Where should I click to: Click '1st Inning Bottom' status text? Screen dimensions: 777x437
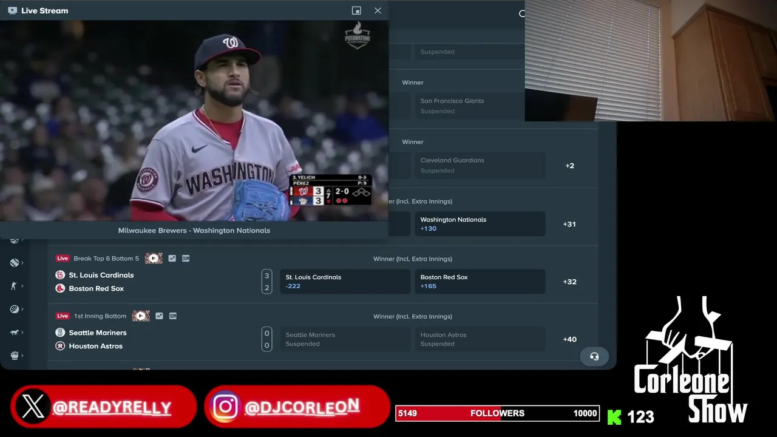pyautogui.click(x=100, y=316)
